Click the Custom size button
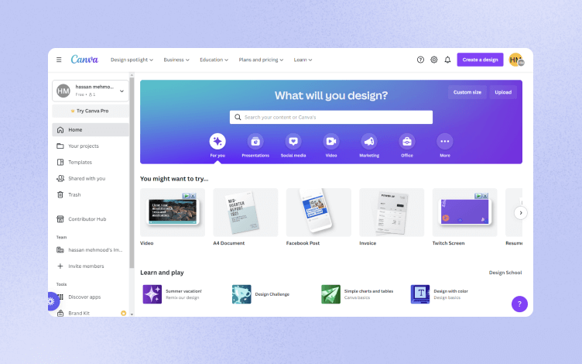The width and height of the screenshot is (582, 364). tap(467, 92)
